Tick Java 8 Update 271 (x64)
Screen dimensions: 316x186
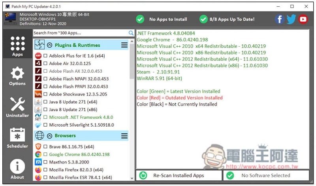point(45,102)
